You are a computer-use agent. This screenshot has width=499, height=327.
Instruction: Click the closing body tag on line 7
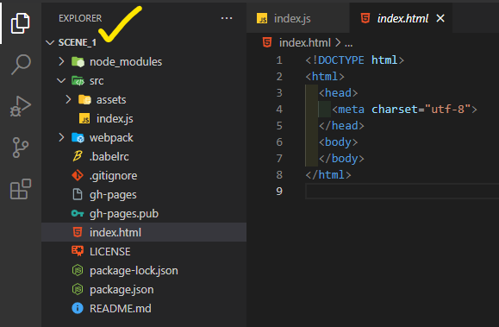coord(341,159)
